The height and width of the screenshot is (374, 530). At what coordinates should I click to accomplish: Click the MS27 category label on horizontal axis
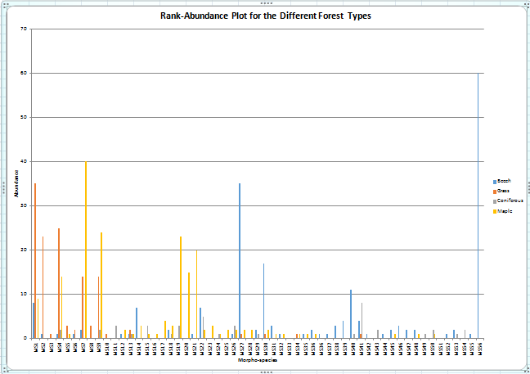point(242,349)
